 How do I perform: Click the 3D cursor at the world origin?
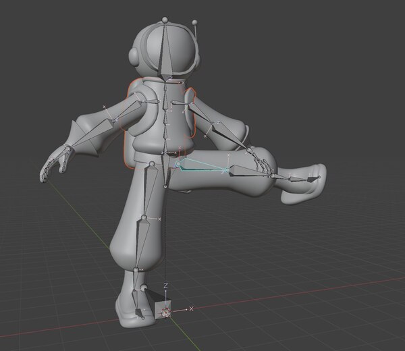click(165, 313)
